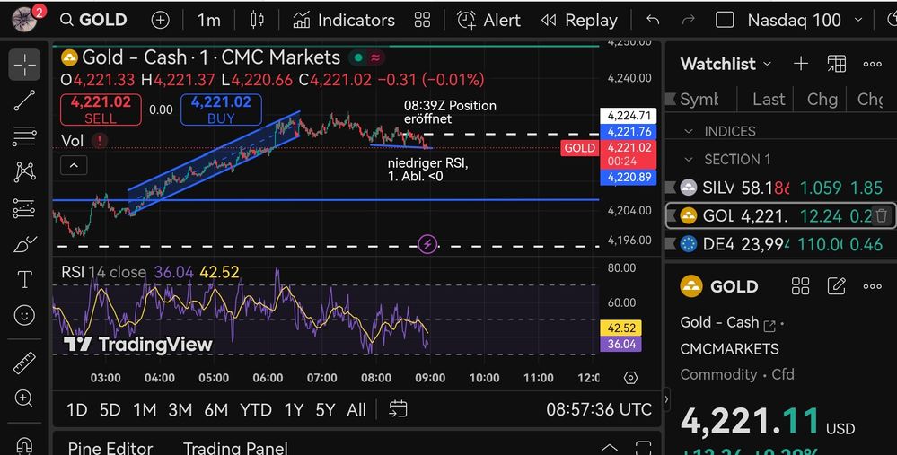This screenshot has width=897, height=455.
Task: Open the go to date calendar icon
Action: pos(398,409)
